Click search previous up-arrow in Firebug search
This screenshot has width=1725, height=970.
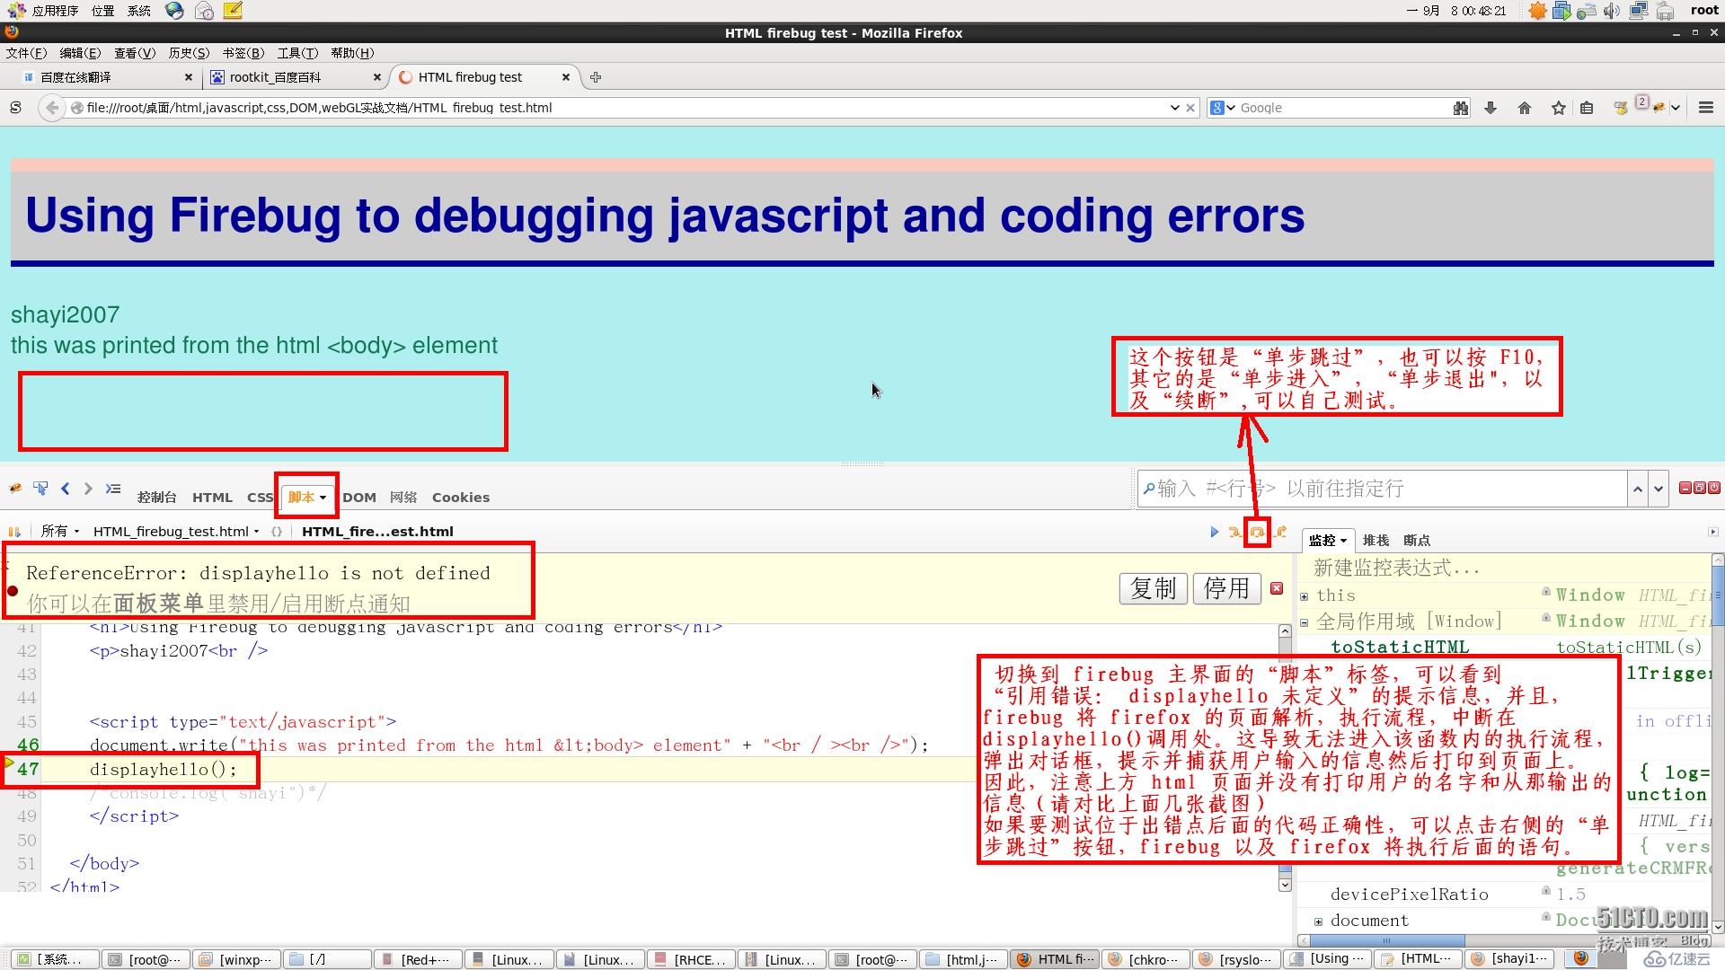tap(1638, 489)
